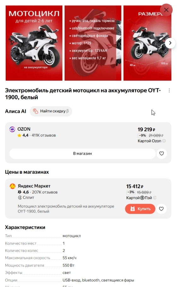
Task: Open second thumbnail with specs list
Action: (x=93, y=43)
